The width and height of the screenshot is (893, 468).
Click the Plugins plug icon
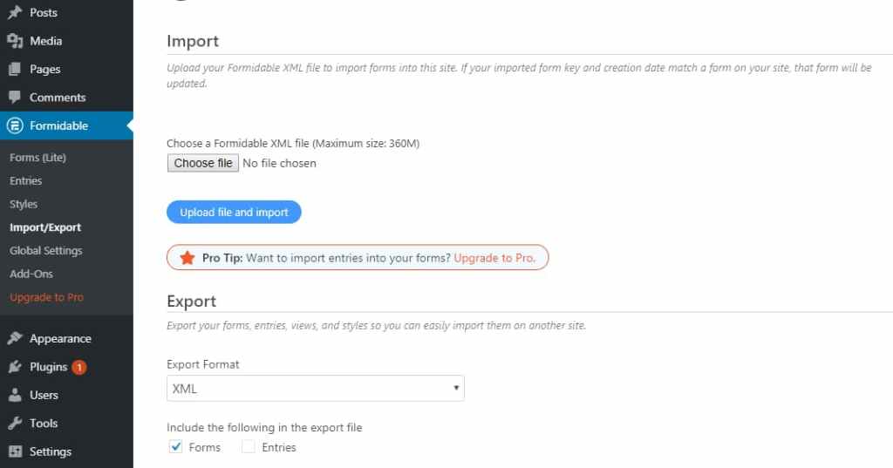point(15,367)
